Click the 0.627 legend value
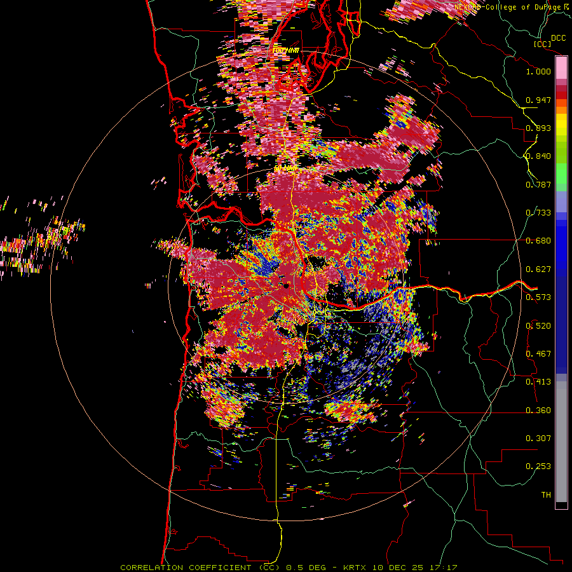Image resolution: width=572 pixels, height=572 pixels. click(x=538, y=269)
